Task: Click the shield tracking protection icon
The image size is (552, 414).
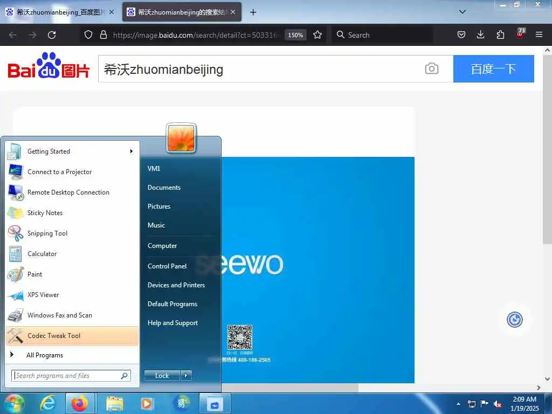Action: click(88, 35)
